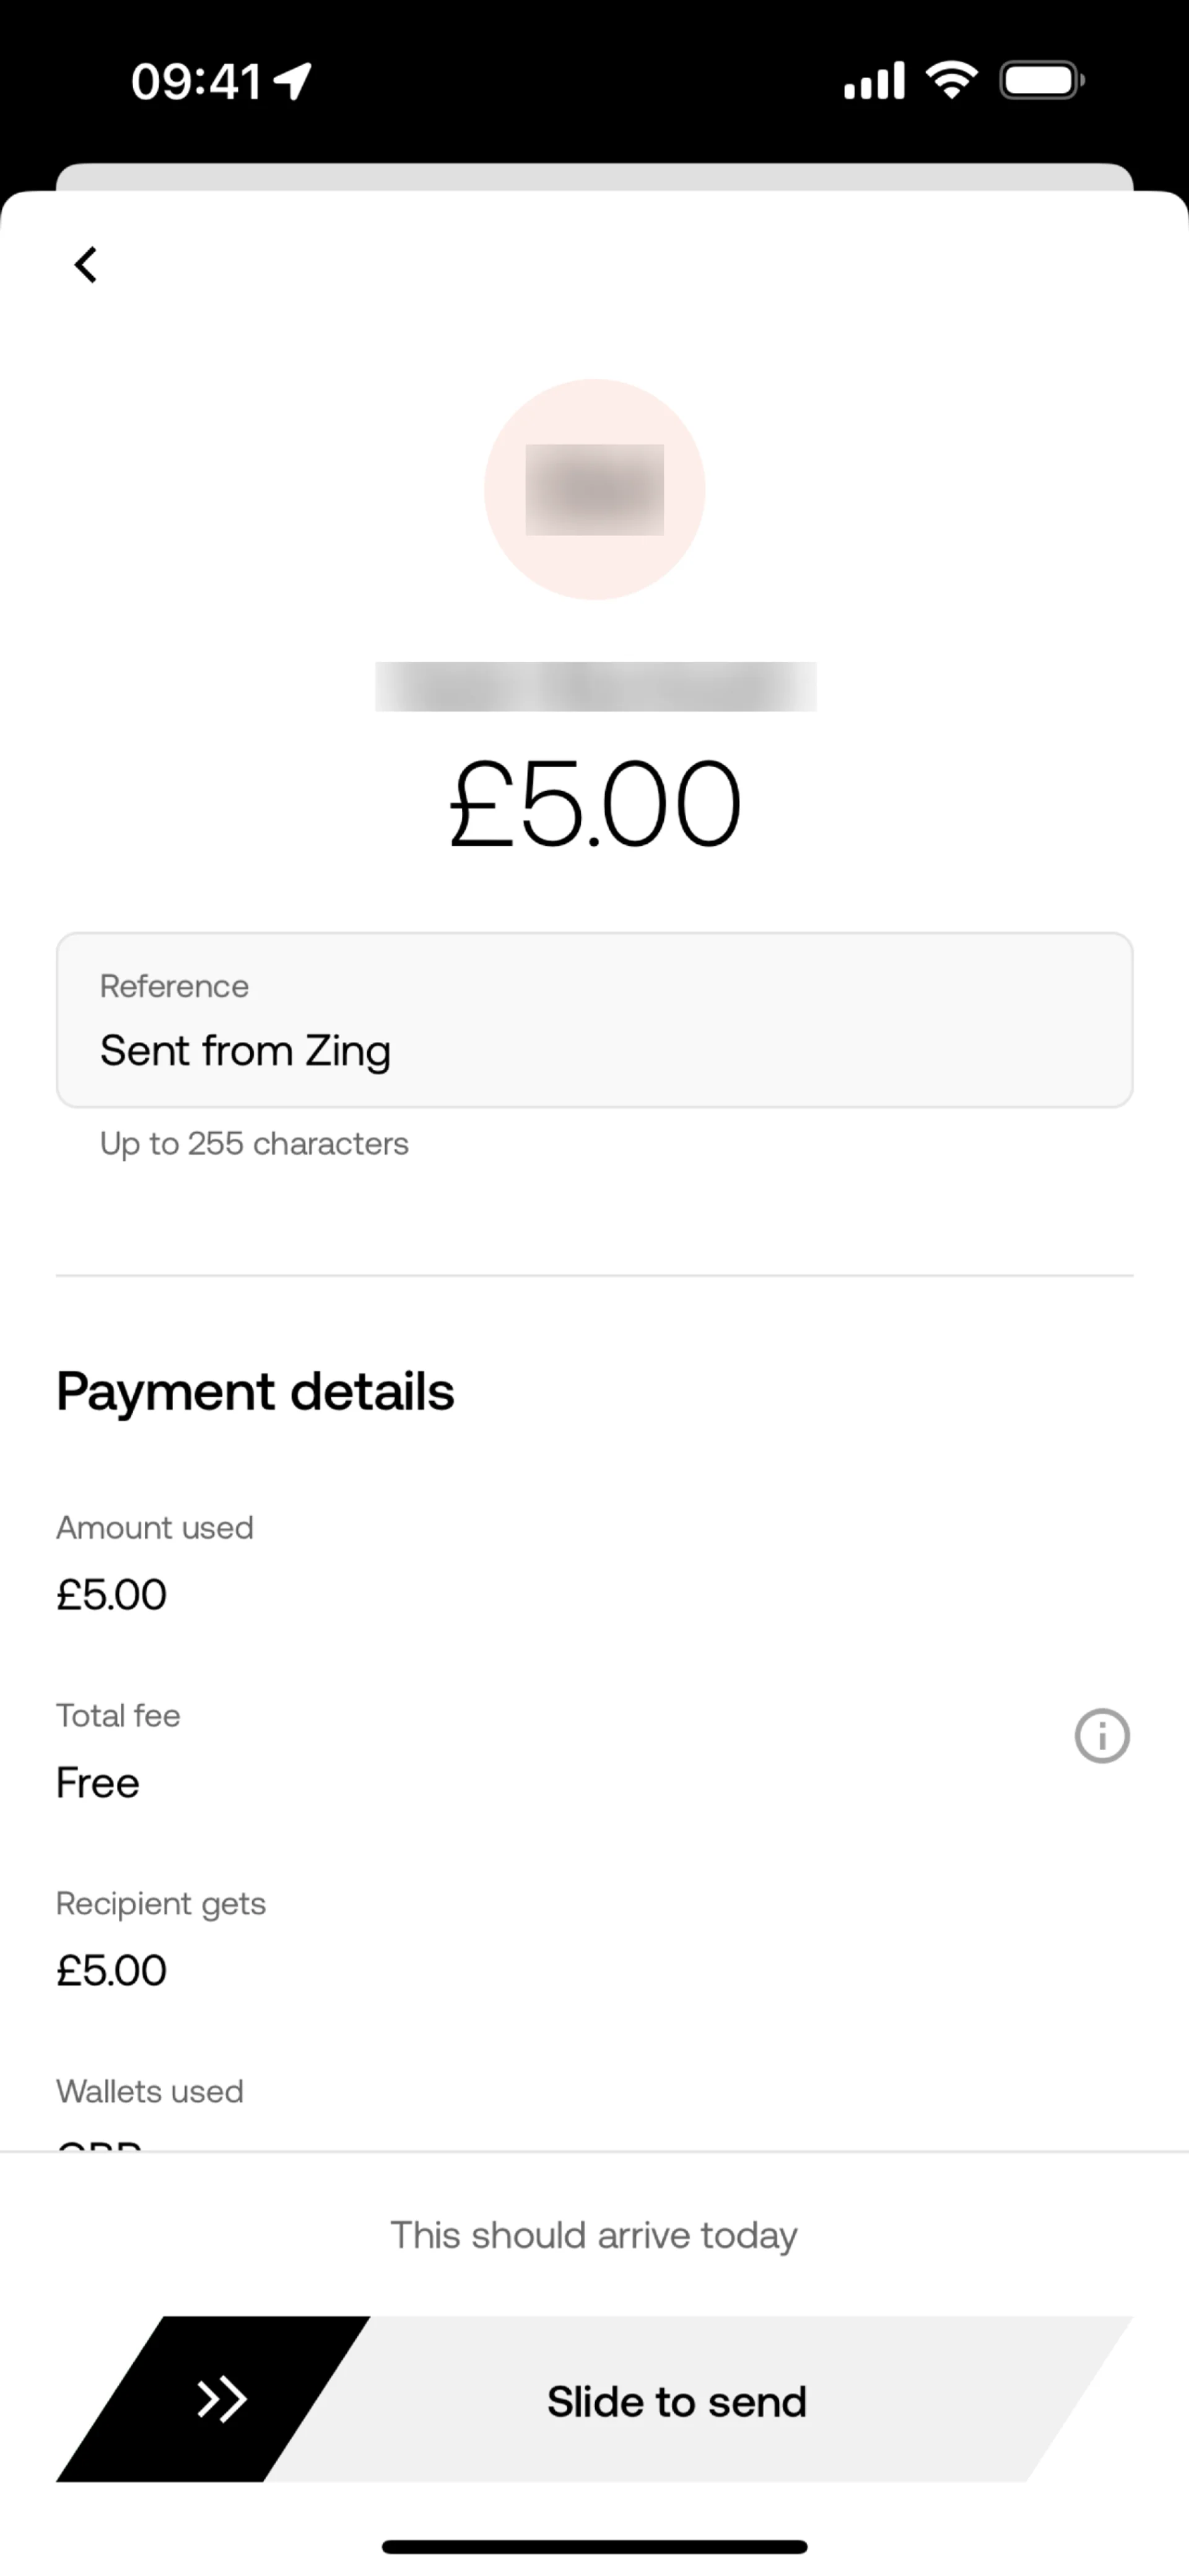Screen dimensions: 1189x2576
Task: Select the "Payment details" heading
Action: 255,1391
